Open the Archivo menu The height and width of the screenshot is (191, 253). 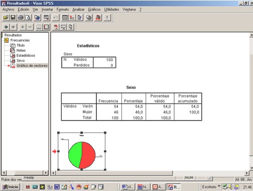coord(8,9)
